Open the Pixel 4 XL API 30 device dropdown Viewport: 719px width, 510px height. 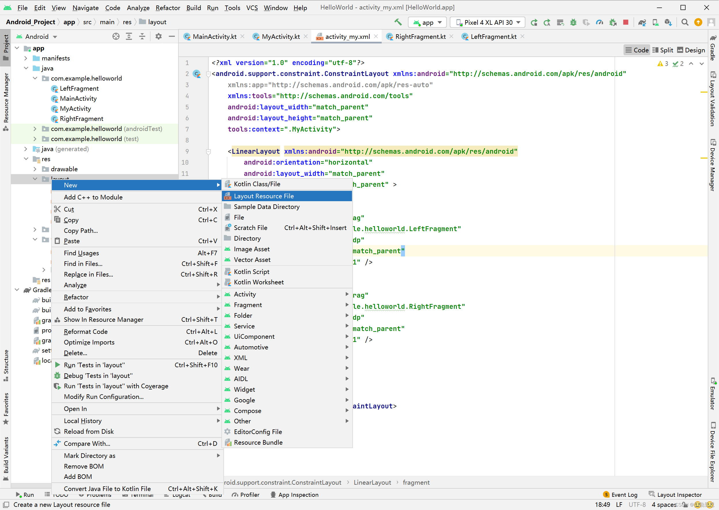[x=488, y=22]
